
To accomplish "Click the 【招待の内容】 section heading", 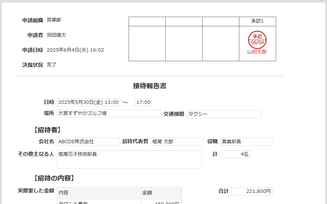I will (x=54, y=178).
